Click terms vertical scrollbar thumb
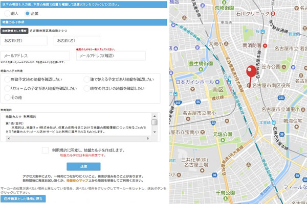The width and height of the screenshot is (307, 204). point(155,122)
